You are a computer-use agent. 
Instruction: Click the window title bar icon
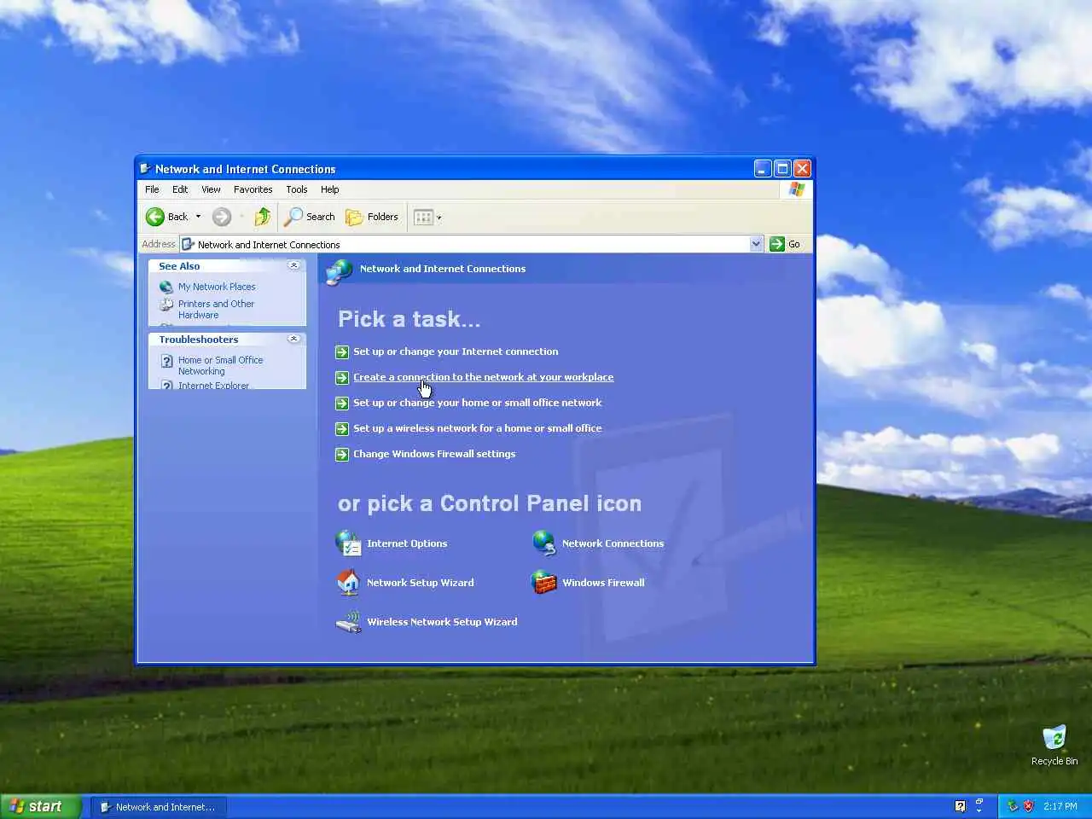pos(145,169)
